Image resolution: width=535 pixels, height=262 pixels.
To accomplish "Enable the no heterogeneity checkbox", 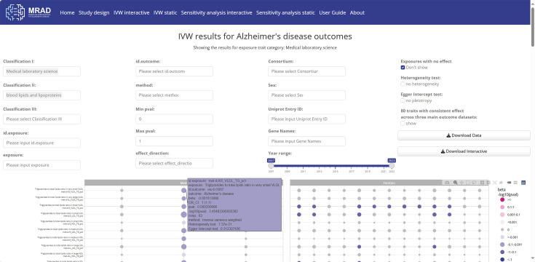I will pos(403,84).
